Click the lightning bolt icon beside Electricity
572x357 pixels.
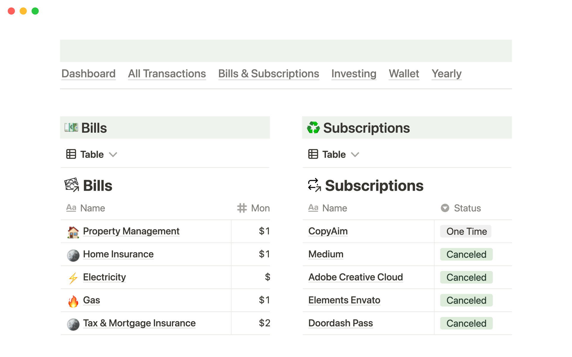pyautogui.click(x=73, y=278)
